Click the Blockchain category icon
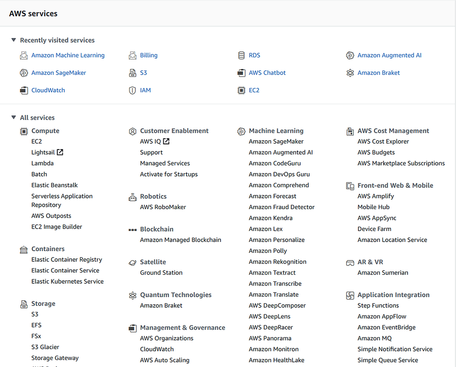Viewport: 456px width, 367px height. [x=133, y=230]
